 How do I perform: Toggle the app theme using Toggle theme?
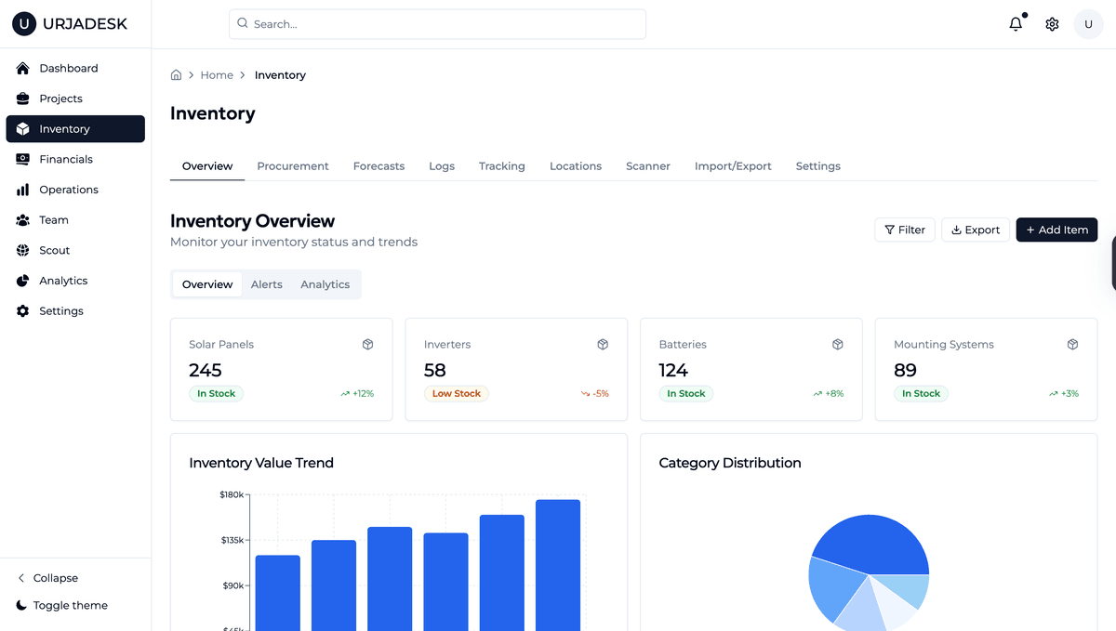tap(60, 605)
